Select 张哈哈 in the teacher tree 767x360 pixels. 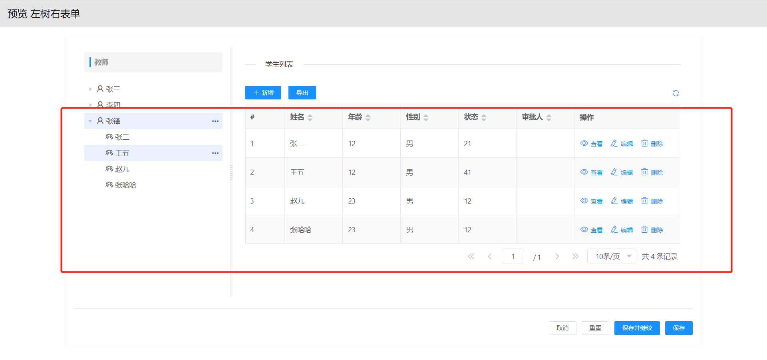(x=125, y=185)
